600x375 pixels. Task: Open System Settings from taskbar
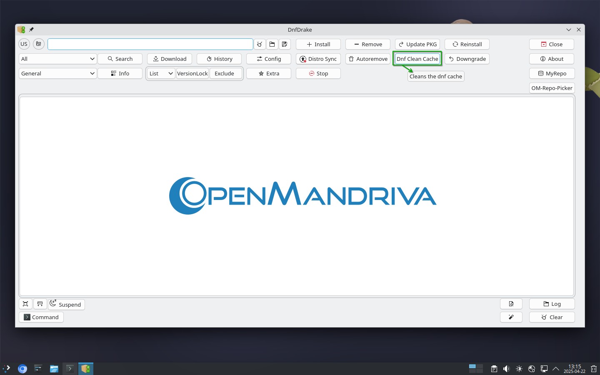point(38,368)
